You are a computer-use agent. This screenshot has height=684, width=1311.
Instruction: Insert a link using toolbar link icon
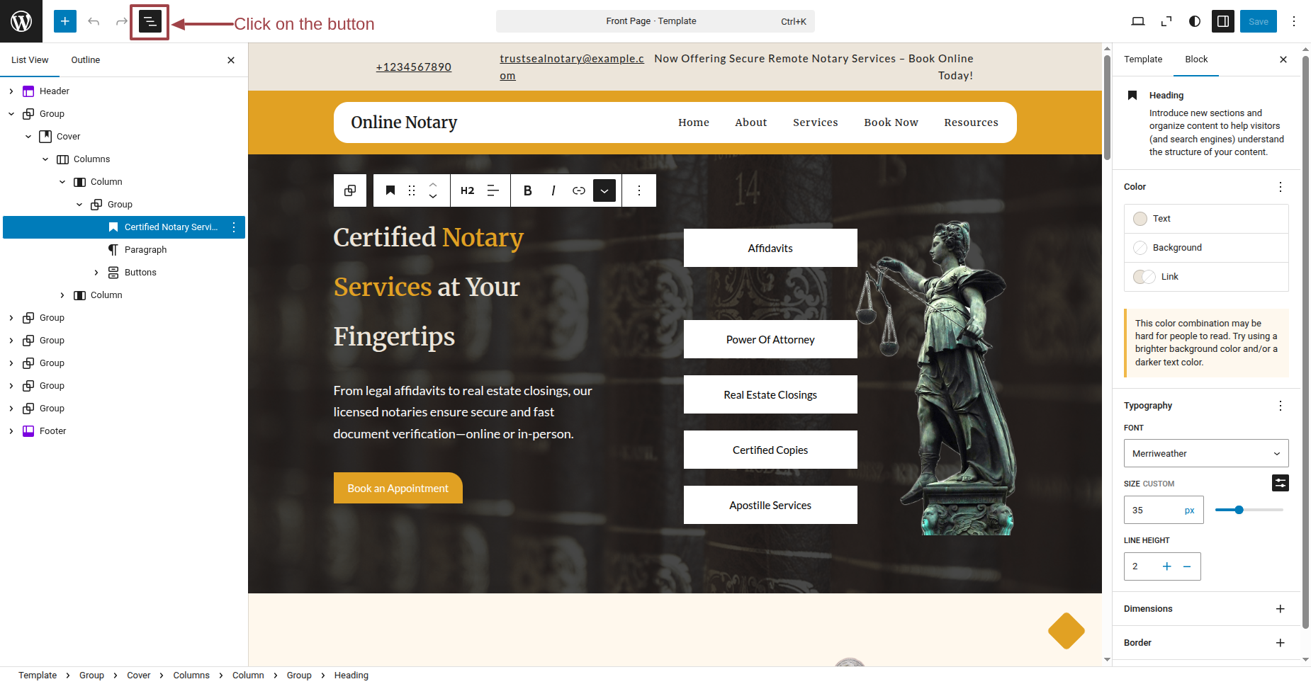(578, 190)
